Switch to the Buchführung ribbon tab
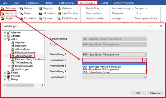 coord(66,3)
